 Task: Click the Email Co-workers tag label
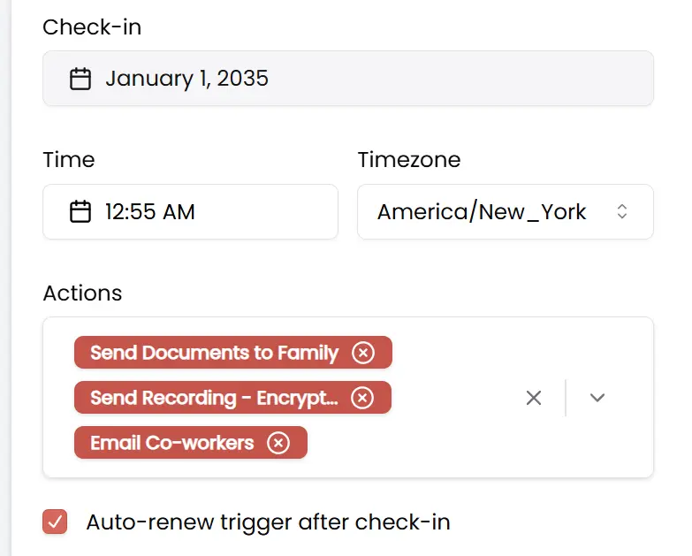point(172,443)
